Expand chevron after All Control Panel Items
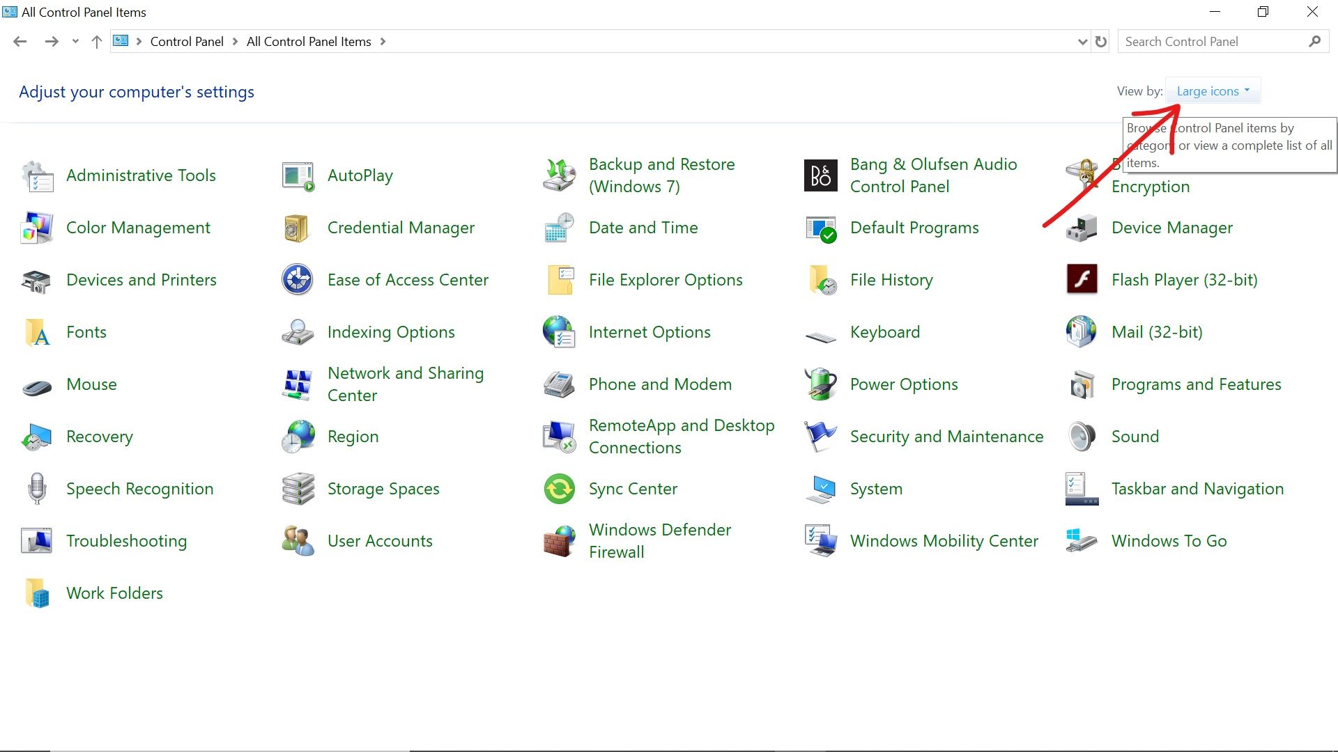1338x752 pixels. [383, 42]
